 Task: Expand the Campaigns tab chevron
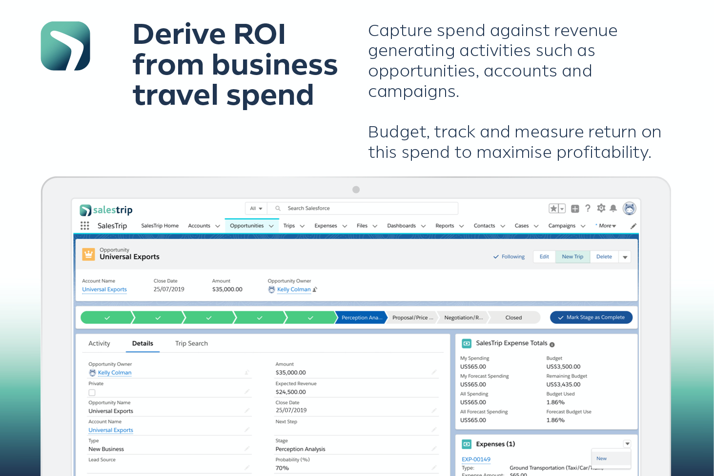pos(583,226)
